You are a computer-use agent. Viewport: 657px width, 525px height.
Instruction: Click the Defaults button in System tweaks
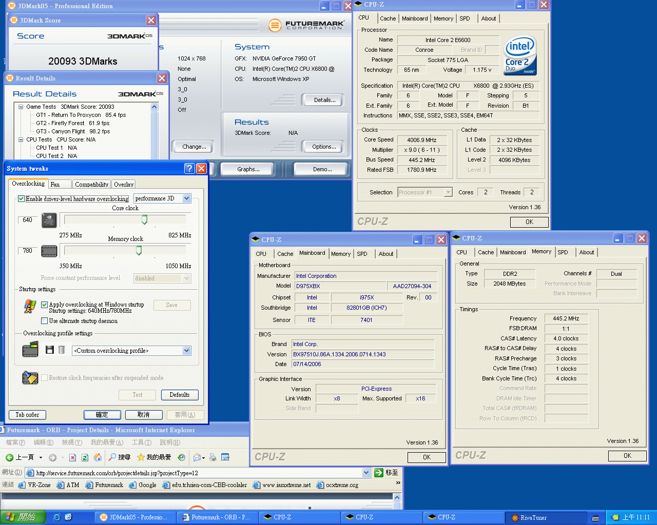180,395
